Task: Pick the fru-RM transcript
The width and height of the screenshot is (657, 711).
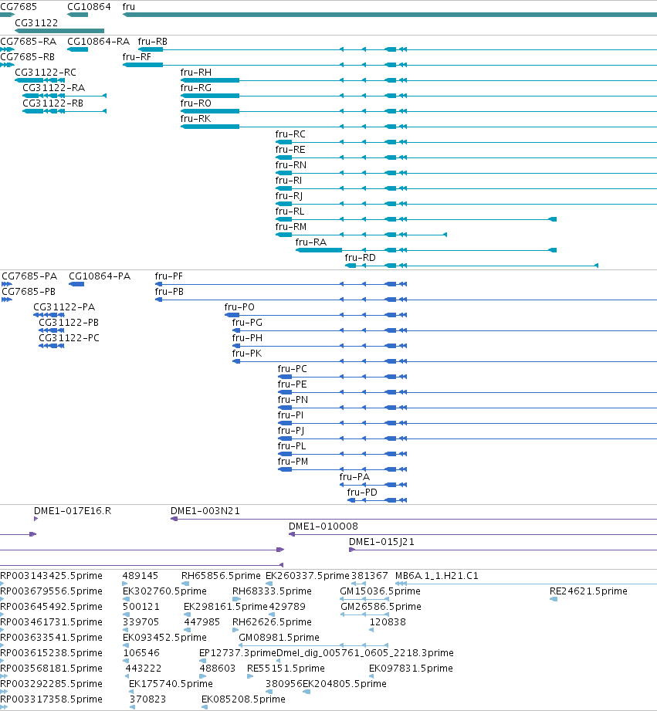Action: tap(290, 226)
